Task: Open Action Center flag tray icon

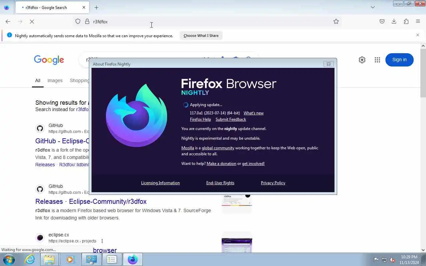Action: pyautogui.click(x=376, y=260)
